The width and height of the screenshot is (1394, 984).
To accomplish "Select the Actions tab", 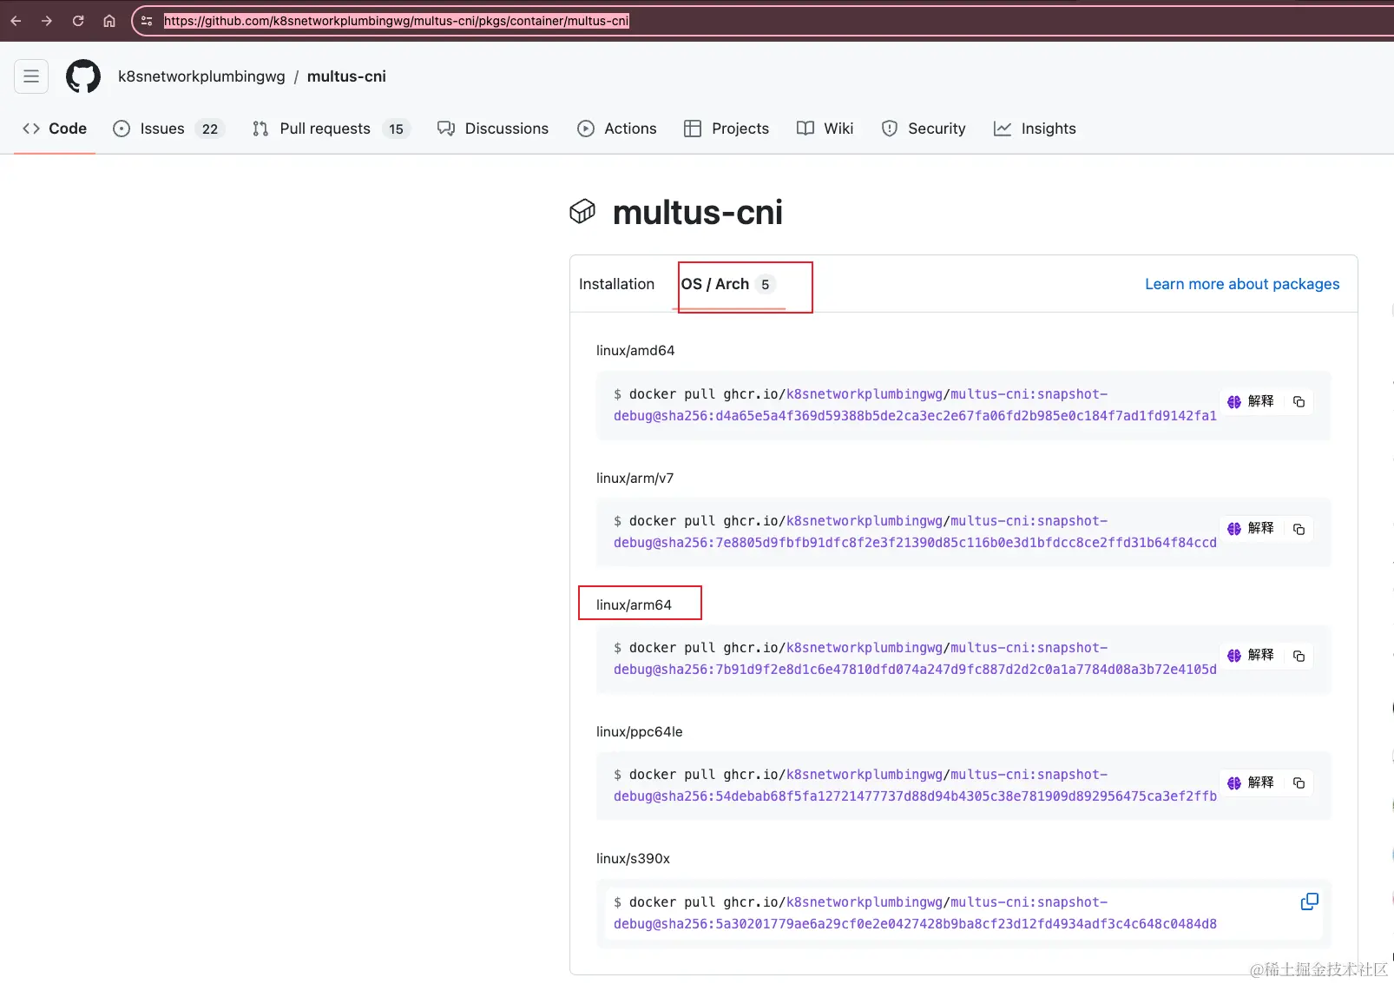I will click(617, 129).
